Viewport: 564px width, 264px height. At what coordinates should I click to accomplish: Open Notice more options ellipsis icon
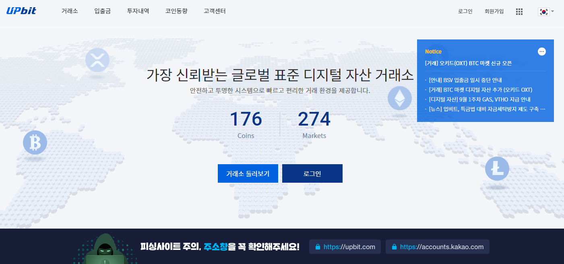pos(542,52)
